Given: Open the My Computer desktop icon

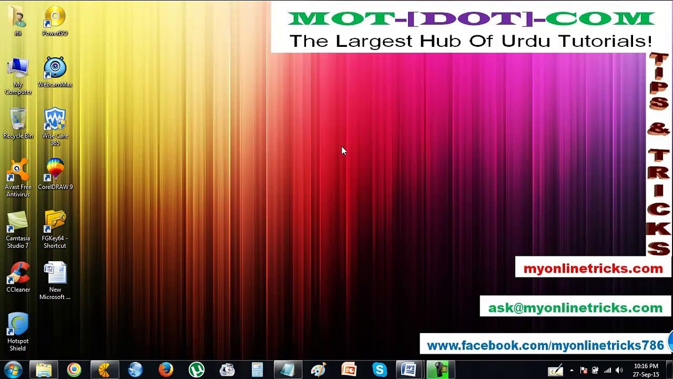Looking at the screenshot, I should point(18,76).
